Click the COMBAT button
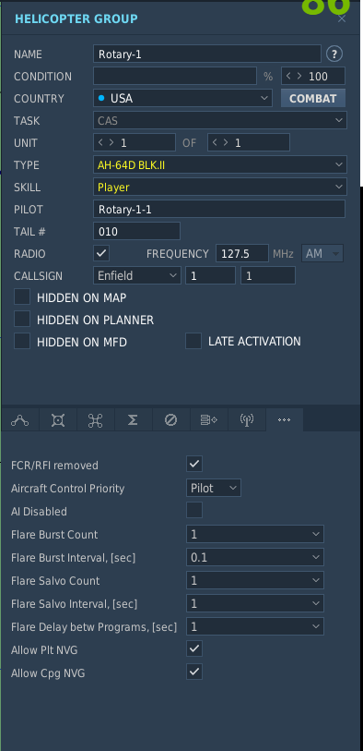Viewport: 363px width, 751px height. [x=313, y=98]
